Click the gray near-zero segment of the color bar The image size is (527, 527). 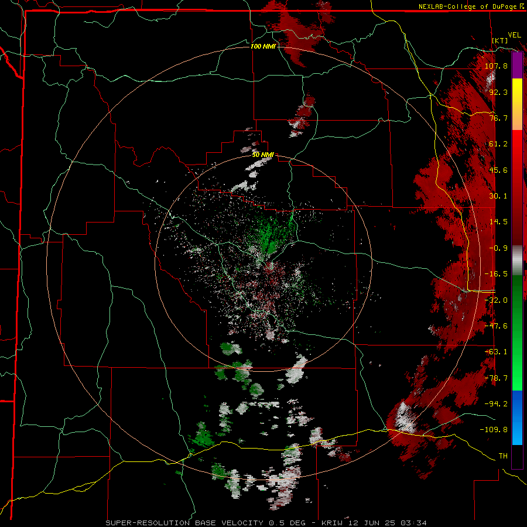[x=517, y=261]
